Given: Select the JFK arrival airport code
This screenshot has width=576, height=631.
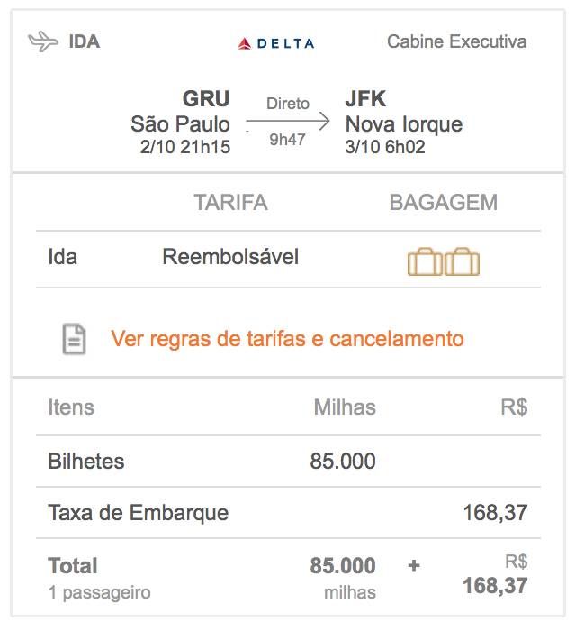Looking at the screenshot, I should (365, 98).
